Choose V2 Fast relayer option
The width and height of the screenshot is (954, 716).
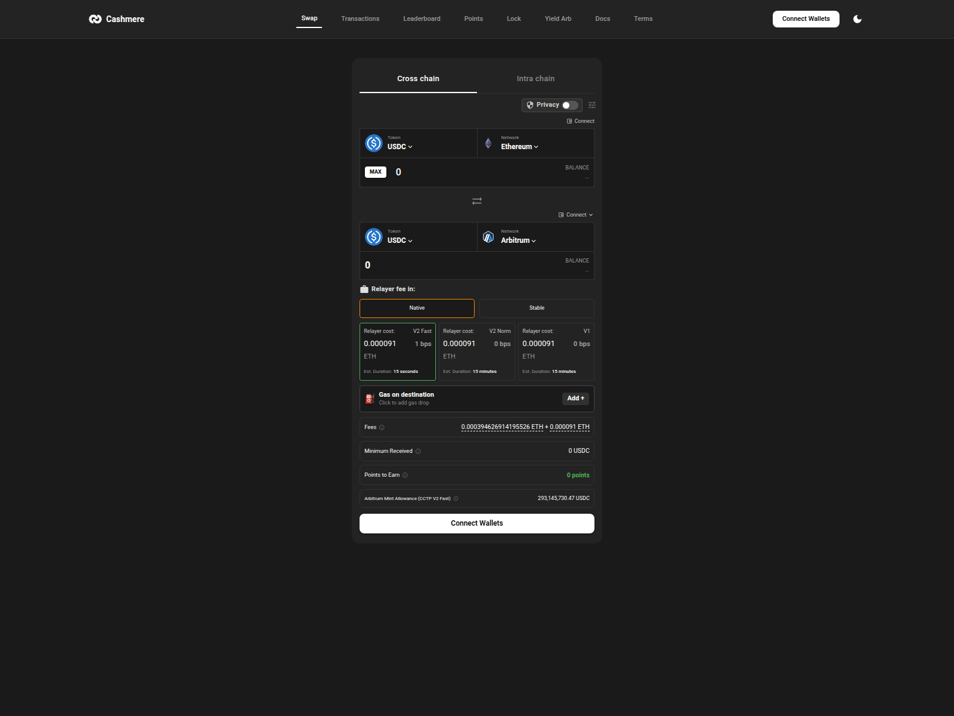[x=398, y=351]
